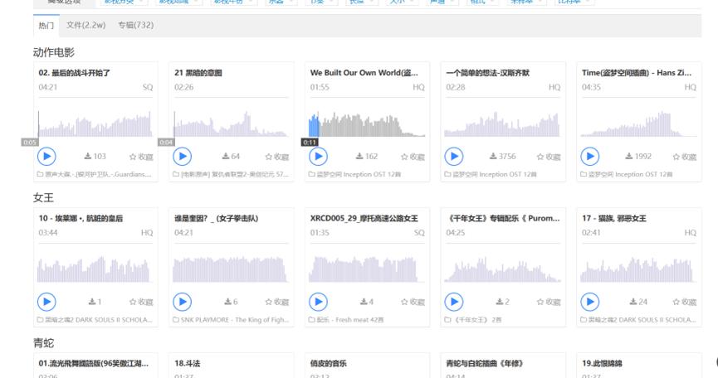Play the 女子拳击队 track
The height and width of the screenshot is (378, 718).
183,302
